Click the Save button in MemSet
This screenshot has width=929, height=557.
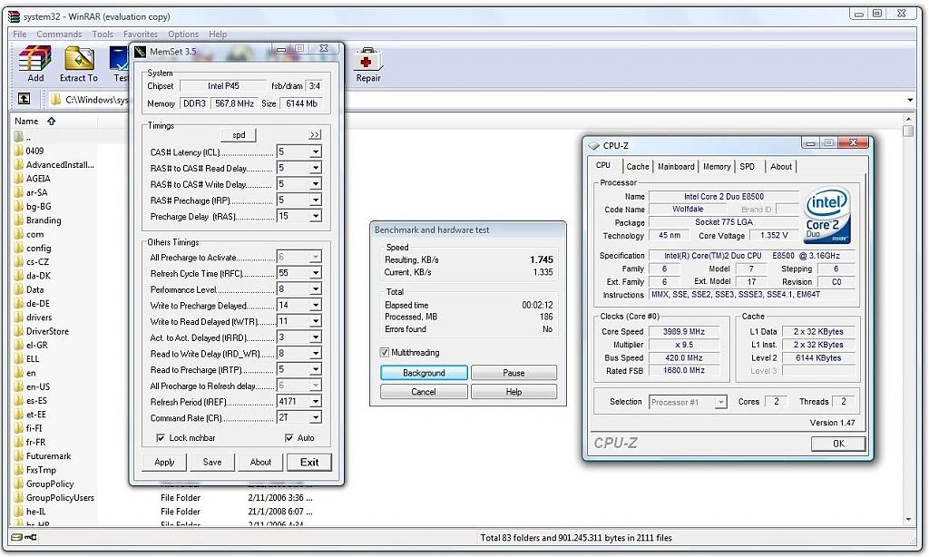tap(212, 462)
